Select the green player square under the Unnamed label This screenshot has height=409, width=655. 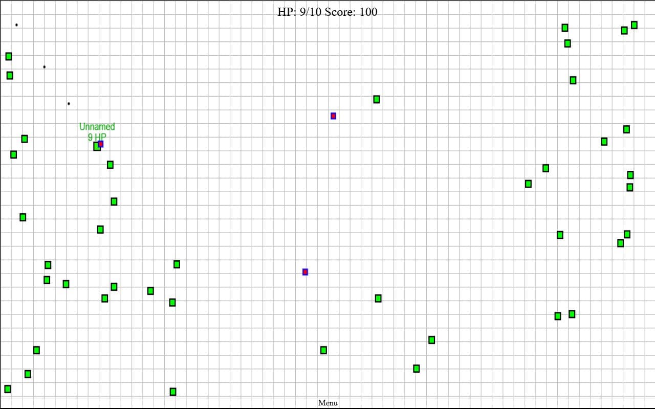coord(97,147)
